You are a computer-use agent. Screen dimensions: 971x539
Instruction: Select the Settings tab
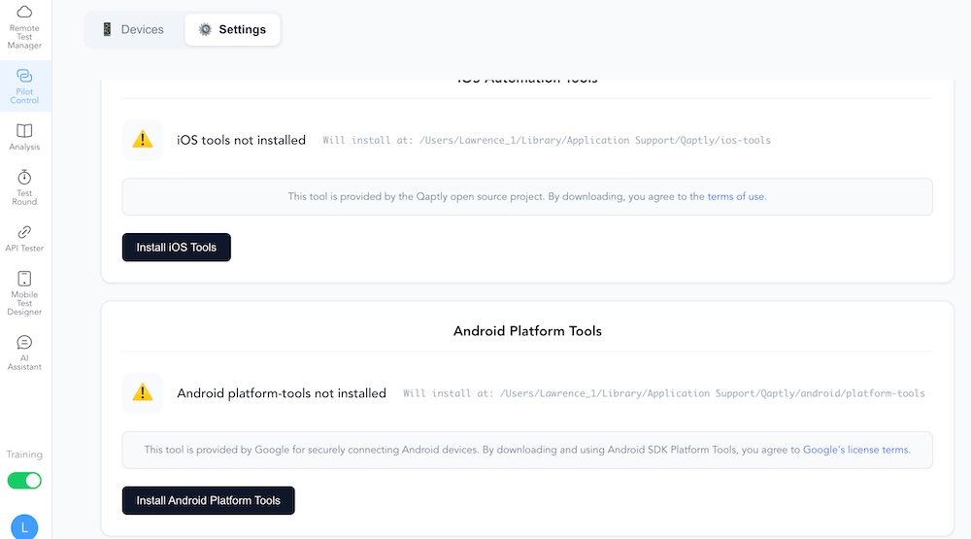pyautogui.click(x=232, y=30)
